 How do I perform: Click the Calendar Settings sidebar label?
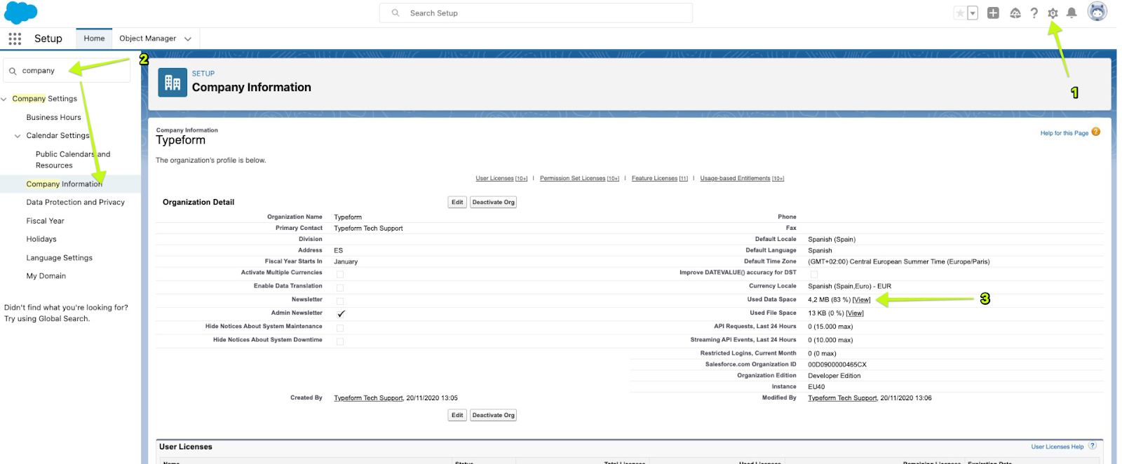click(x=58, y=136)
